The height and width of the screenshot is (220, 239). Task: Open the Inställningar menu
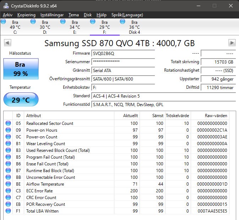pyautogui.click(x=52, y=15)
